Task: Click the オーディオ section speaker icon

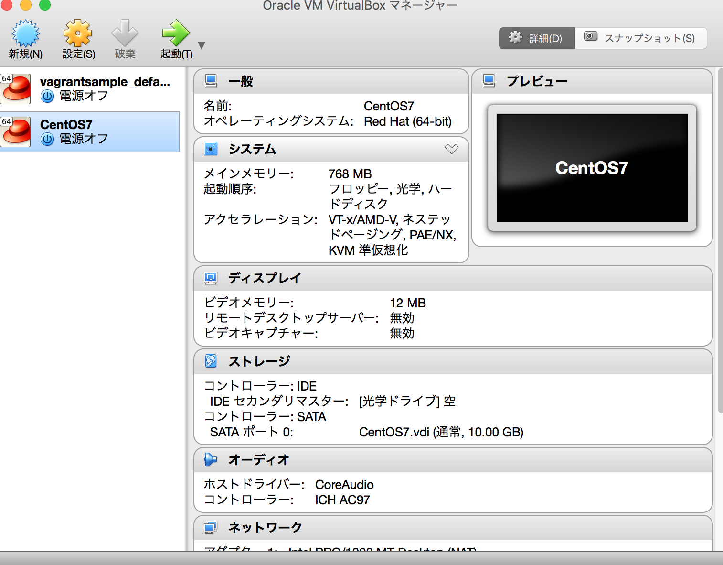Action: [x=210, y=459]
